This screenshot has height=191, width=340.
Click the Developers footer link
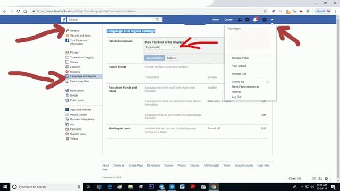154,166
